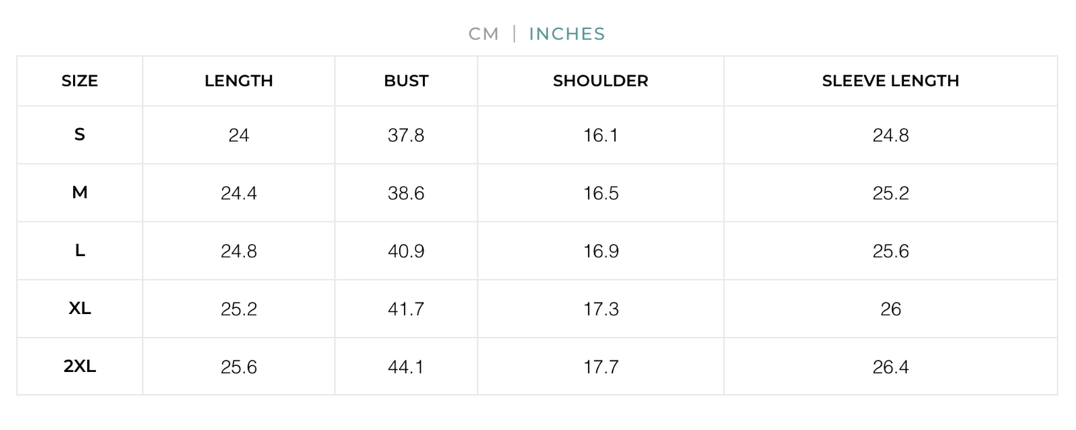Click bust value 44.1 for size 2XL
Image resolution: width=1076 pixels, height=430 pixels.
click(406, 367)
